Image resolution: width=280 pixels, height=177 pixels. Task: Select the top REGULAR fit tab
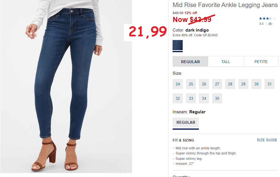click(190, 62)
